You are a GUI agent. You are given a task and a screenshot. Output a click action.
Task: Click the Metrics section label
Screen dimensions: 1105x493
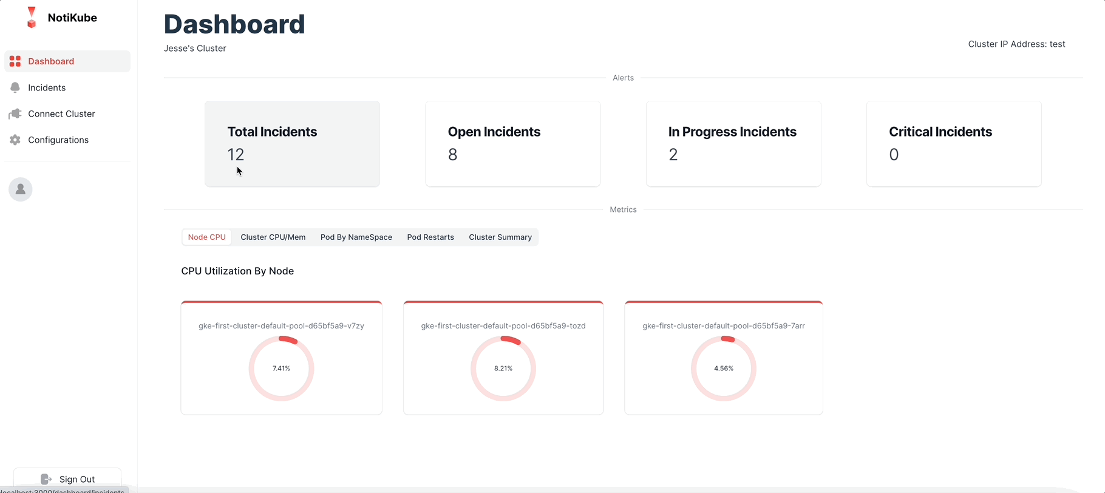coord(623,209)
